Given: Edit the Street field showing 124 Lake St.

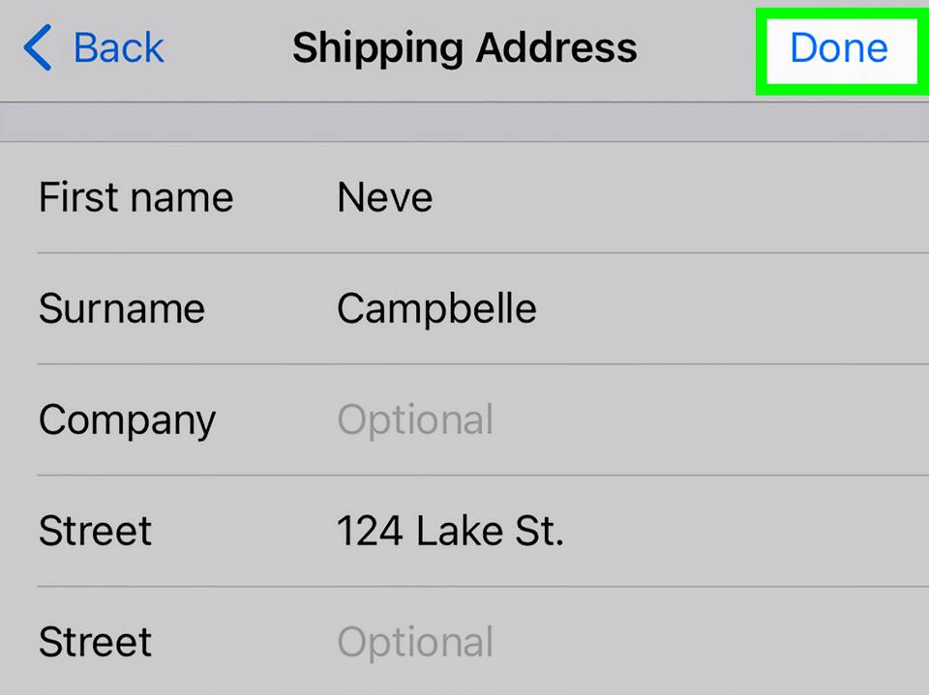Looking at the screenshot, I should [x=450, y=532].
